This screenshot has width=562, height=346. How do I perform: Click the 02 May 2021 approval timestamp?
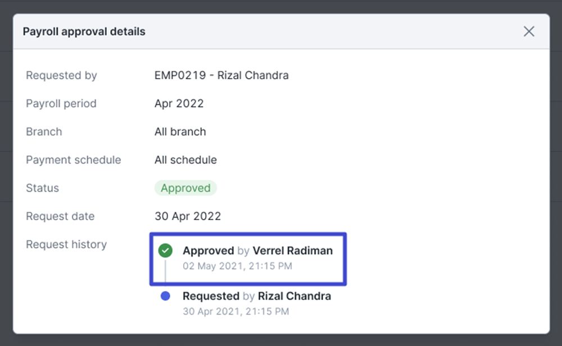pos(237,266)
